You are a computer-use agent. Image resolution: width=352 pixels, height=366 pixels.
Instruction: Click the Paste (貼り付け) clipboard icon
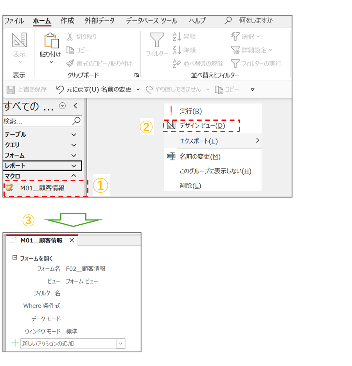51,41
